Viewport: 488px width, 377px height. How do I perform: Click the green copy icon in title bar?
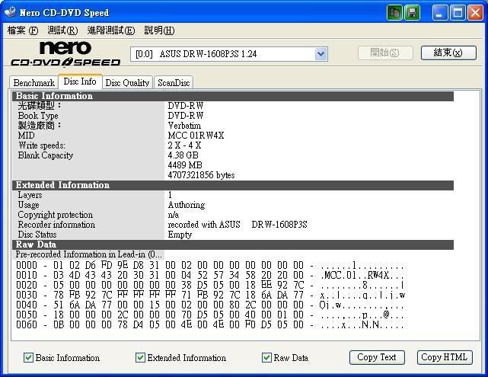(395, 13)
